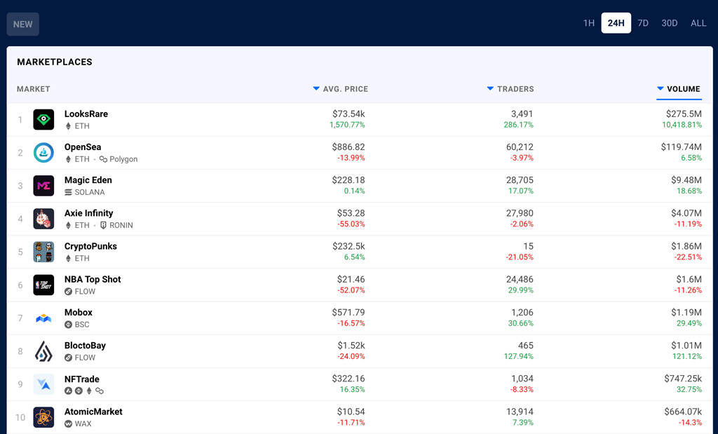
Task: Show the ALL time range
Action: pos(698,23)
